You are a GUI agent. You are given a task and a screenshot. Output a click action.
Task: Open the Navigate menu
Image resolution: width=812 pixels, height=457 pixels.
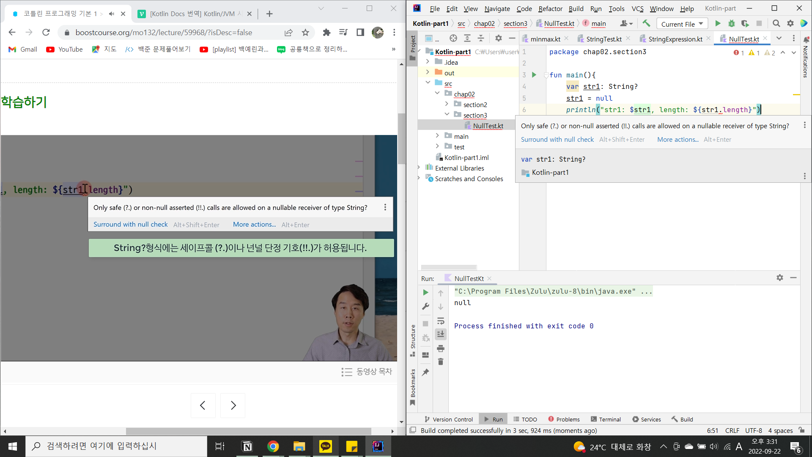coord(497,8)
